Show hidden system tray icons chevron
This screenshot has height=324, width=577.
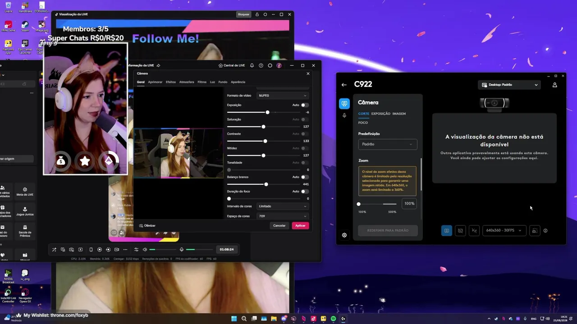pos(489,319)
